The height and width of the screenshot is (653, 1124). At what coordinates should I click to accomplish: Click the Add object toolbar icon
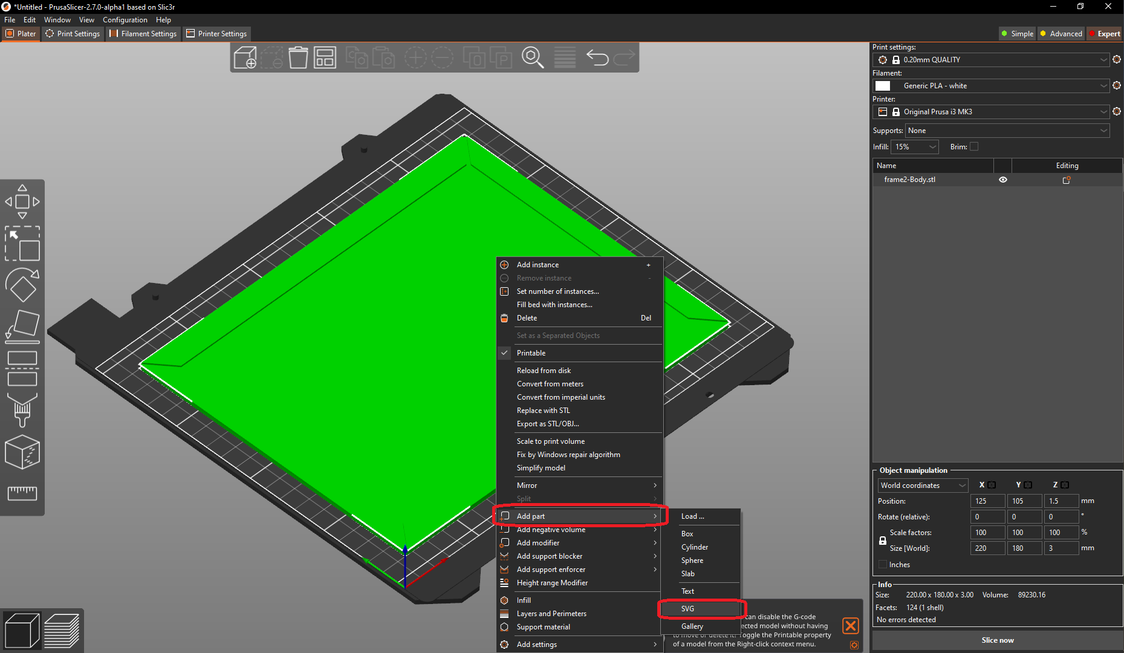pos(245,57)
